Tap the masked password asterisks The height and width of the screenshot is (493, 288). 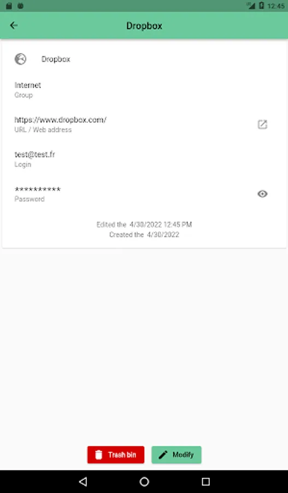38,190
